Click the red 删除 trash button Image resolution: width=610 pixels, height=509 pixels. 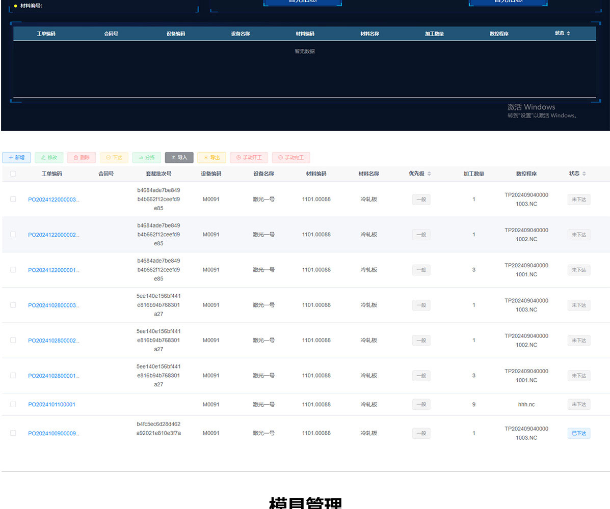82,158
